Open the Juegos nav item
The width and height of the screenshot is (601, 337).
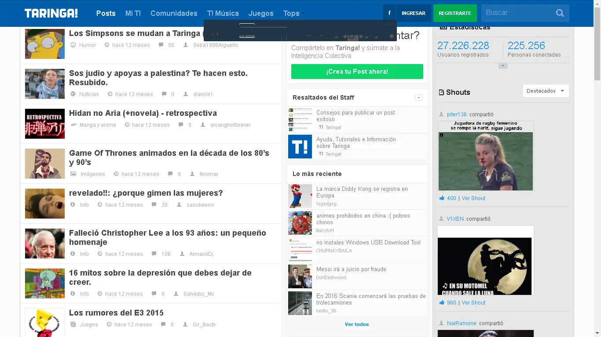tap(261, 13)
